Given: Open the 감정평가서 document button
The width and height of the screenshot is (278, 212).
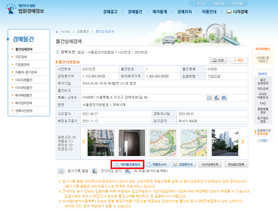Looking at the screenshot, I should (184, 164).
